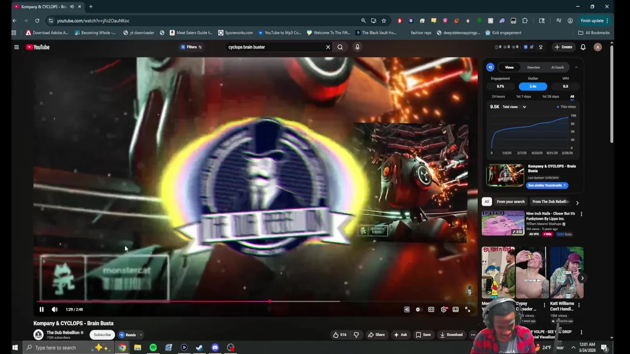The width and height of the screenshot is (630, 354).
Task: Open options menu for the Nine Inch Nails video
Action: point(581,214)
